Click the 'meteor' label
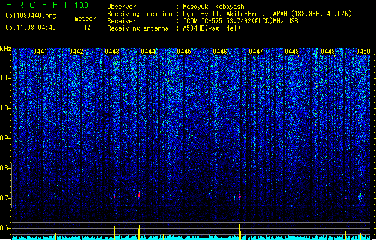The height and width of the screenshot is (240, 377). click(x=85, y=19)
